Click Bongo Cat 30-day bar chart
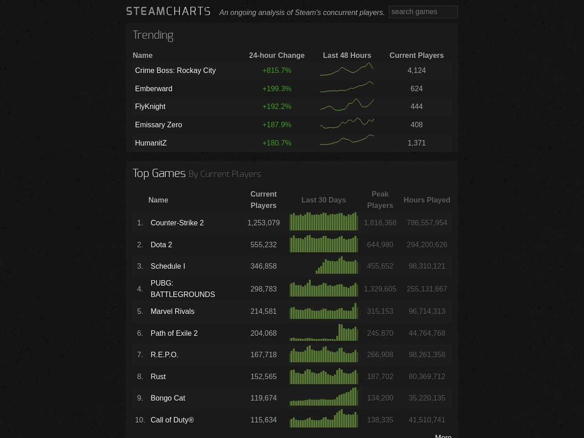This screenshot has width=584, height=438. click(323, 397)
